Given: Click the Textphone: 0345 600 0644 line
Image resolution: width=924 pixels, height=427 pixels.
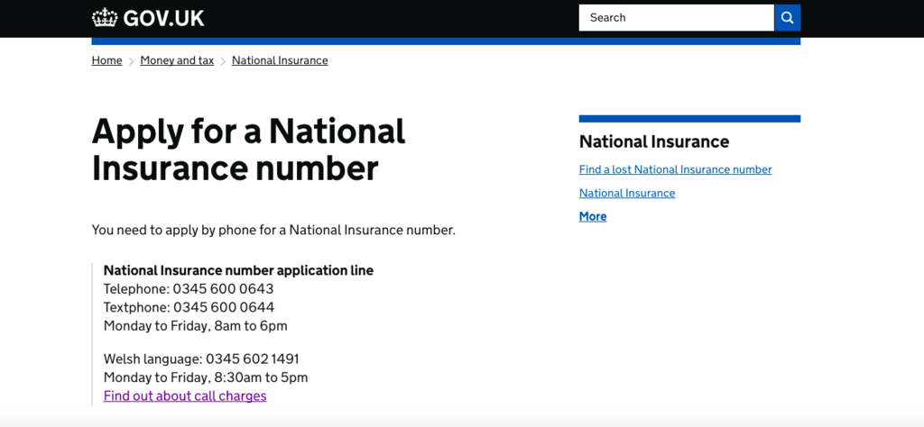Looking at the screenshot, I should [x=189, y=307].
